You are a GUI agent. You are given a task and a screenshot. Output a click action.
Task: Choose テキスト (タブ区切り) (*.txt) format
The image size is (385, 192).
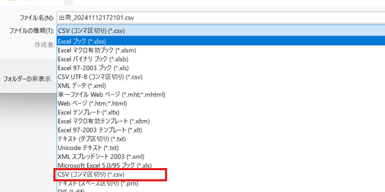(221, 139)
